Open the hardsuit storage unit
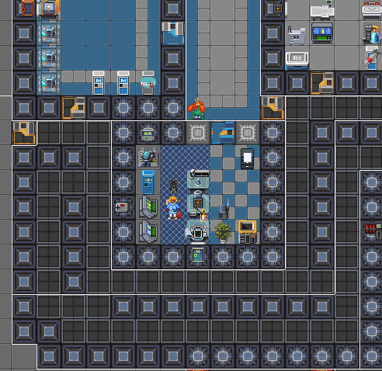Viewport: 382px width, 371px height. 148,157
